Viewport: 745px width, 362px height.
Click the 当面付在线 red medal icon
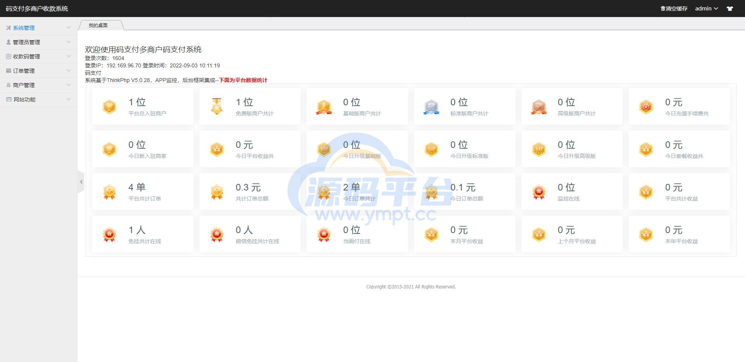click(x=324, y=235)
